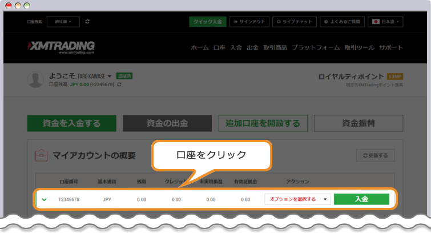The image size is (431, 233).
Task: Click the 資金の出金 button
Action: tap(167, 123)
